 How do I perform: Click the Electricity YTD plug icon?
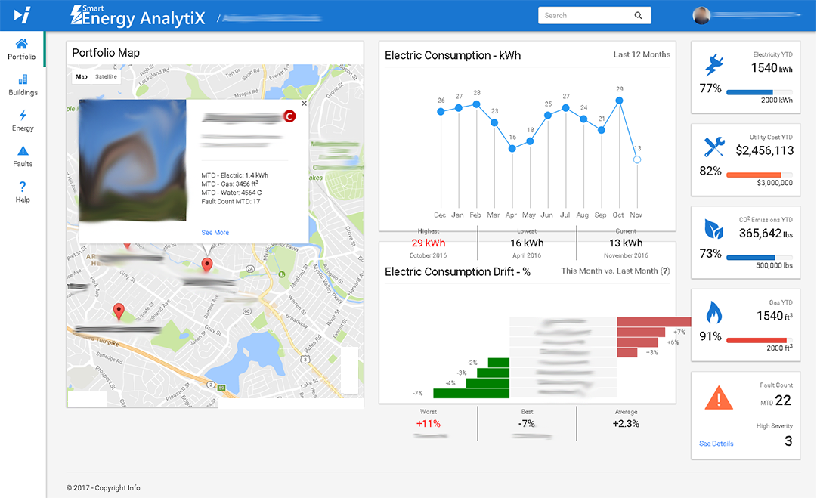(713, 65)
